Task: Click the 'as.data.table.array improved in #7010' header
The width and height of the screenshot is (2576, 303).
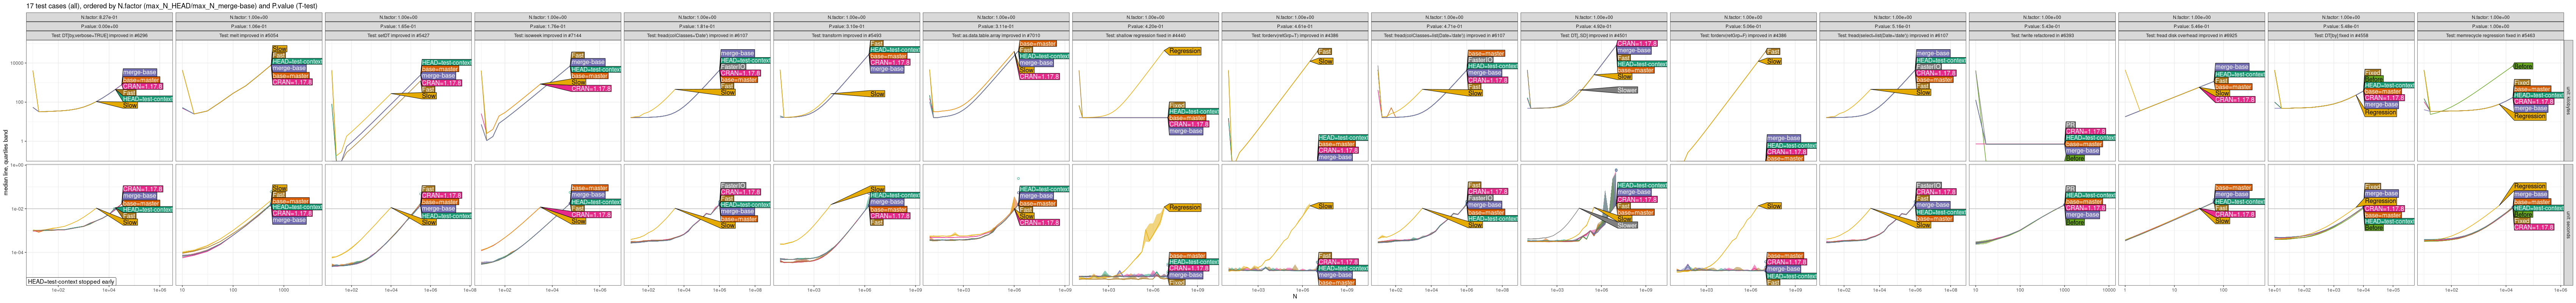Action: tap(996, 35)
